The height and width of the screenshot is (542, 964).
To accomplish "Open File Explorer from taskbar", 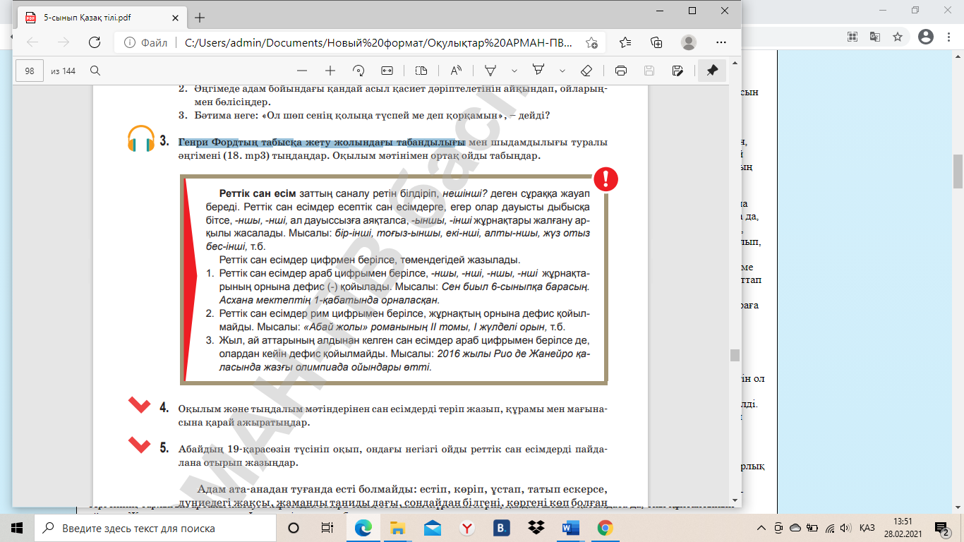I will point(398,528).
